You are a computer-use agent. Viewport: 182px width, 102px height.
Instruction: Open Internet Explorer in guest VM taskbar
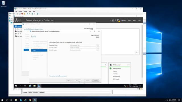30,86
